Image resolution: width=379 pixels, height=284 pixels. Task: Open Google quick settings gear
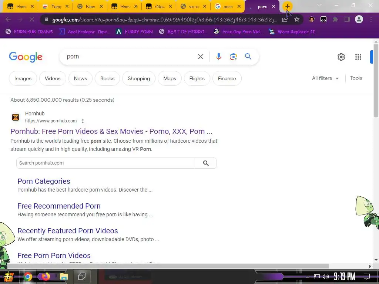point(341,57)
